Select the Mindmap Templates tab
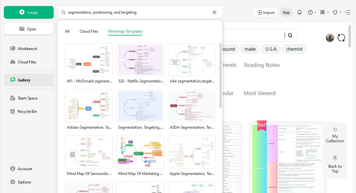This screenshot has height=193, width=356. 125,31
